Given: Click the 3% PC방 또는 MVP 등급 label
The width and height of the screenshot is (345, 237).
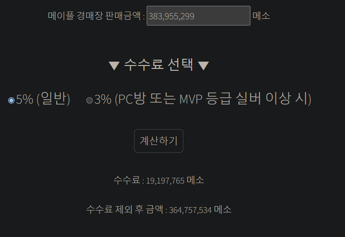Looking at the screenshot, I should click(x=203, y=99).
